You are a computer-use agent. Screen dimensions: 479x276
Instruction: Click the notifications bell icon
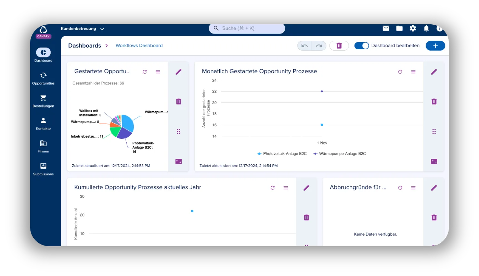[x=426, y=28]
